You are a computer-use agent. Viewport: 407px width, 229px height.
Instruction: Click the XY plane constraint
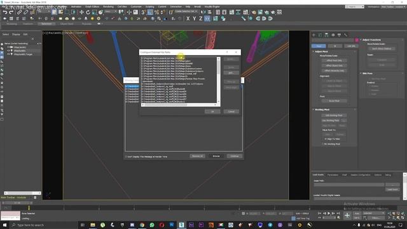click(207, 18)
